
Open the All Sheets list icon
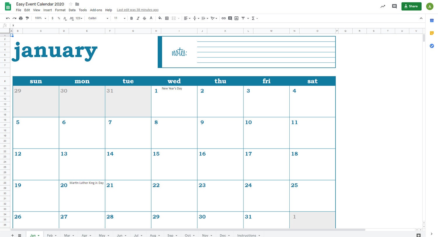(20, 235)
